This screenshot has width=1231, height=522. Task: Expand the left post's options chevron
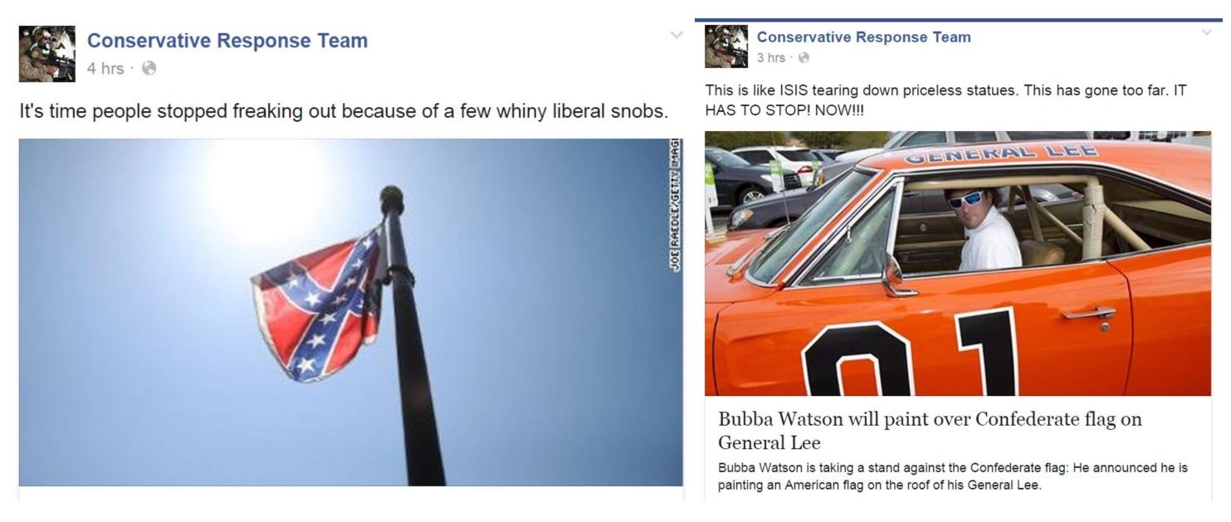pyautogui.click(x=677, y=35)
